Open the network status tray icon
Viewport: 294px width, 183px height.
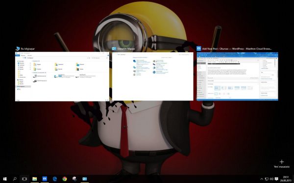coord(267,179)
